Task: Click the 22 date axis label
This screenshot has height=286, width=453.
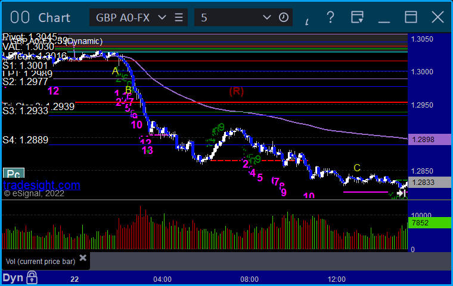Action: (75, 279)
